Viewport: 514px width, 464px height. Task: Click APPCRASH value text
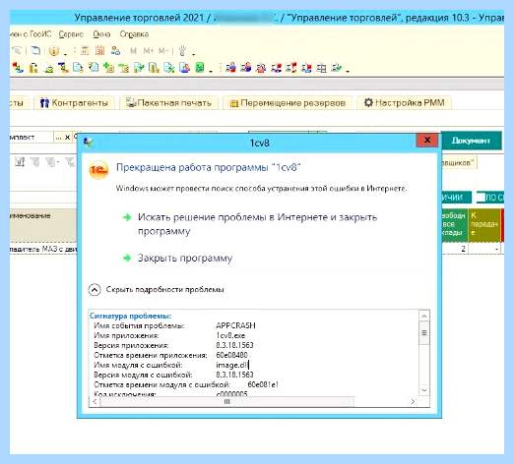(x=235, y=325)
